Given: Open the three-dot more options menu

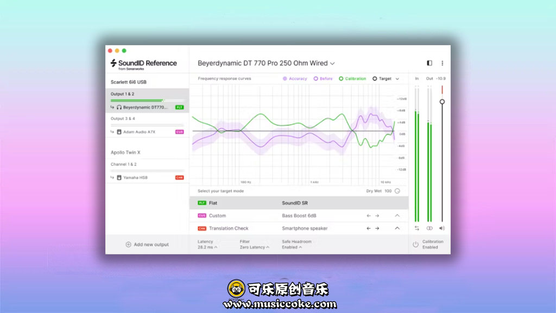Looking at the screenshot, I should pyautogui.click(x=442, y=63).
